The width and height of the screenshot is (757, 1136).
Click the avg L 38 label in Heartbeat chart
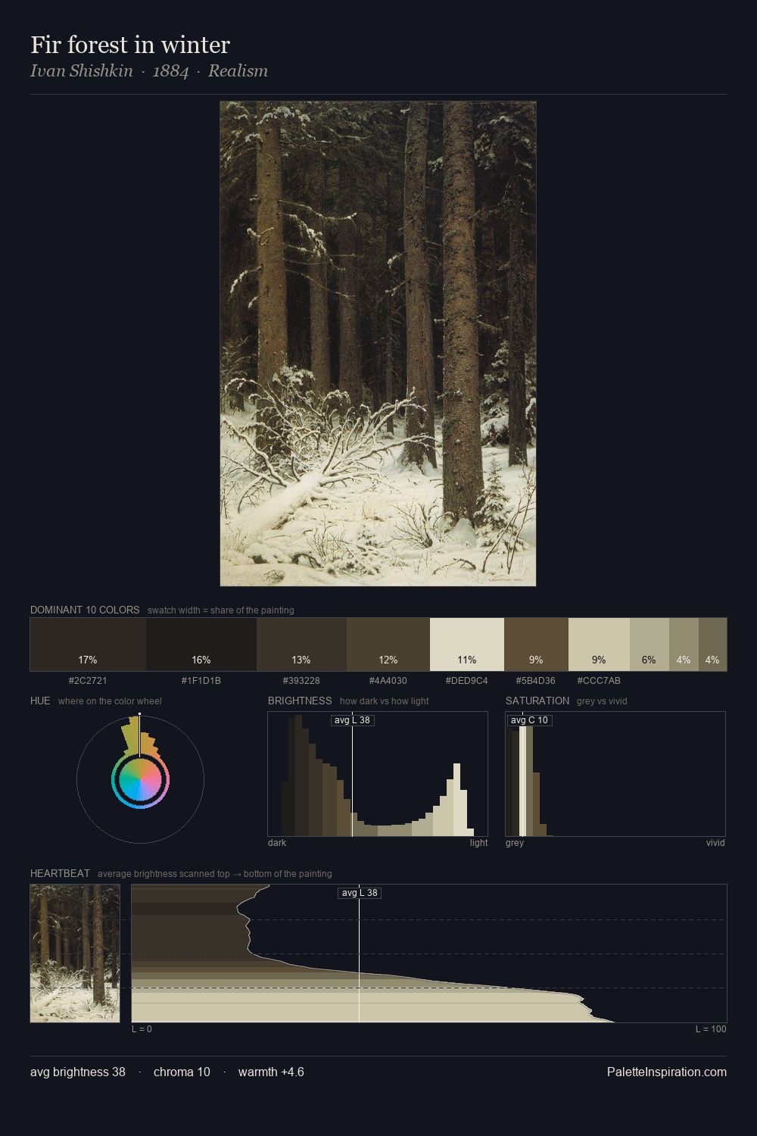click(360, 893)
